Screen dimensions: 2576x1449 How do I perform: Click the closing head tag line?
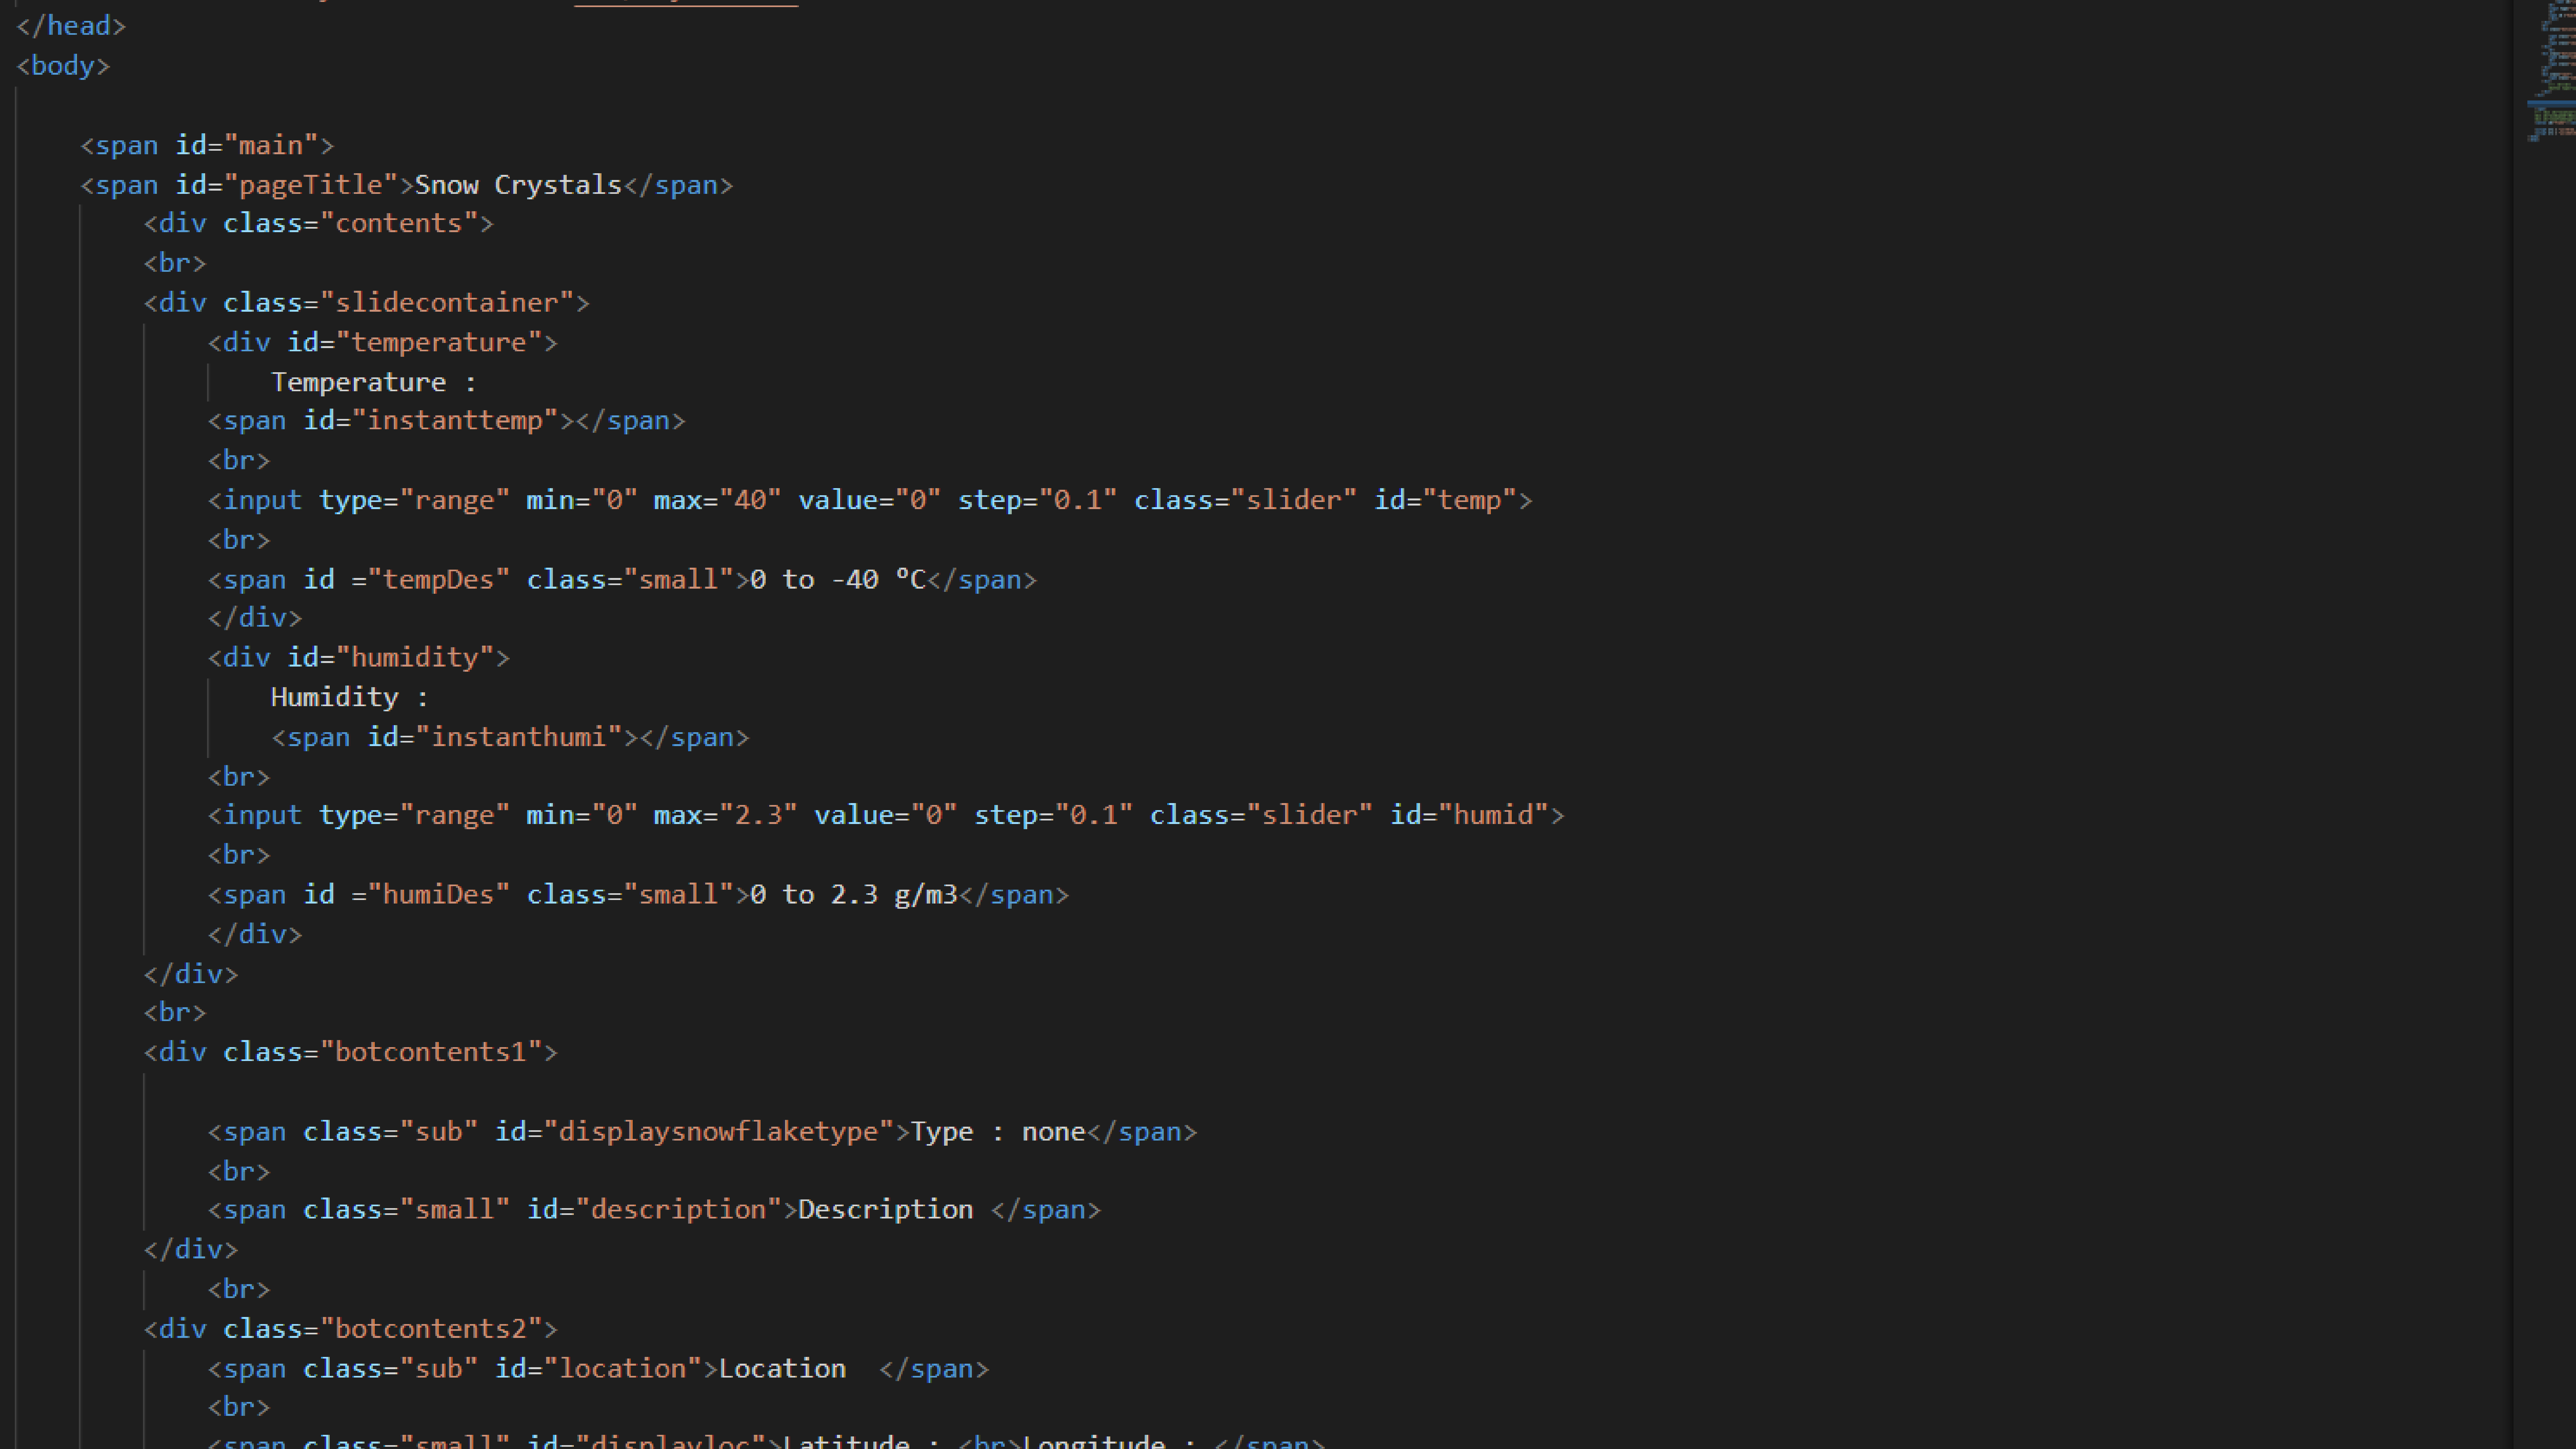[x=71, y=26]
